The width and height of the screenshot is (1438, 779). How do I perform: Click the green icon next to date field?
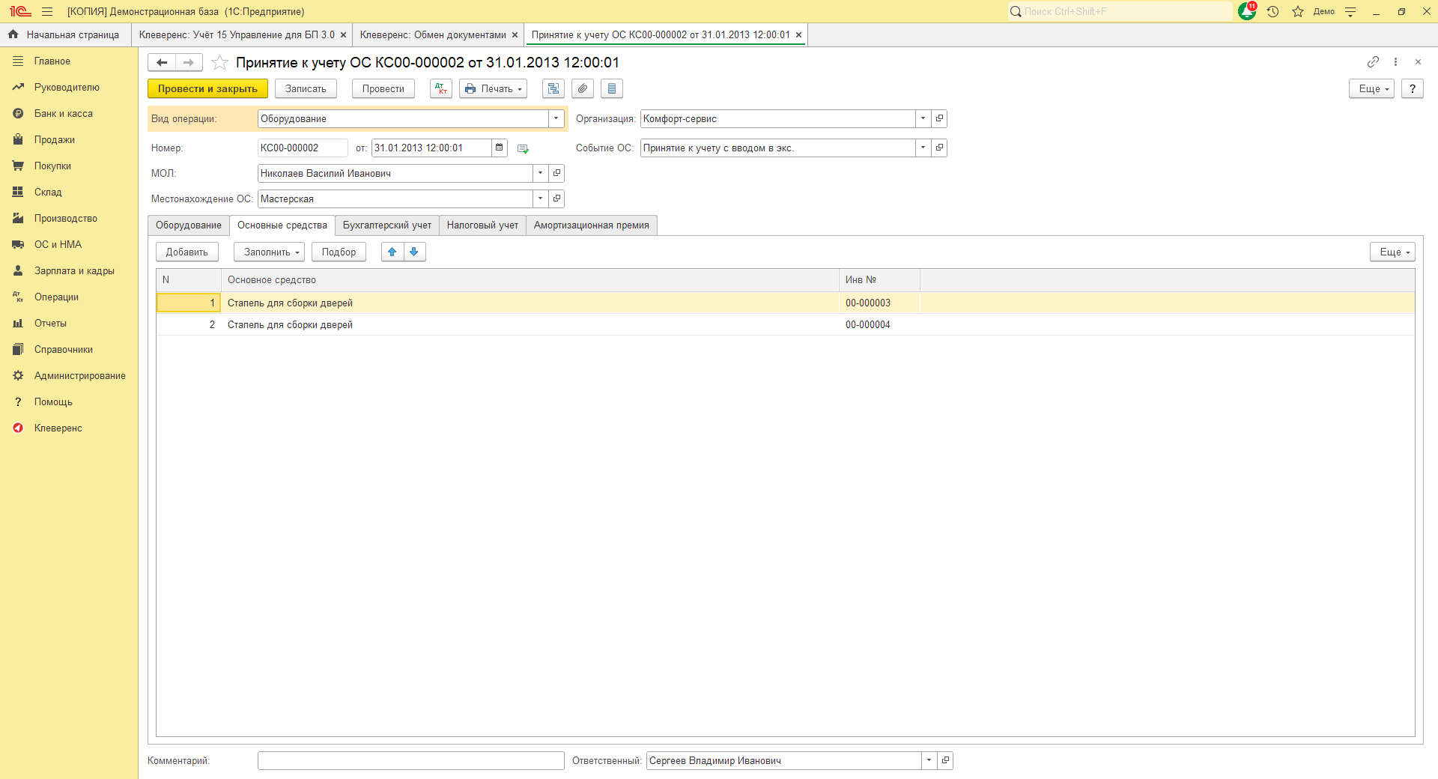[523, 148]
